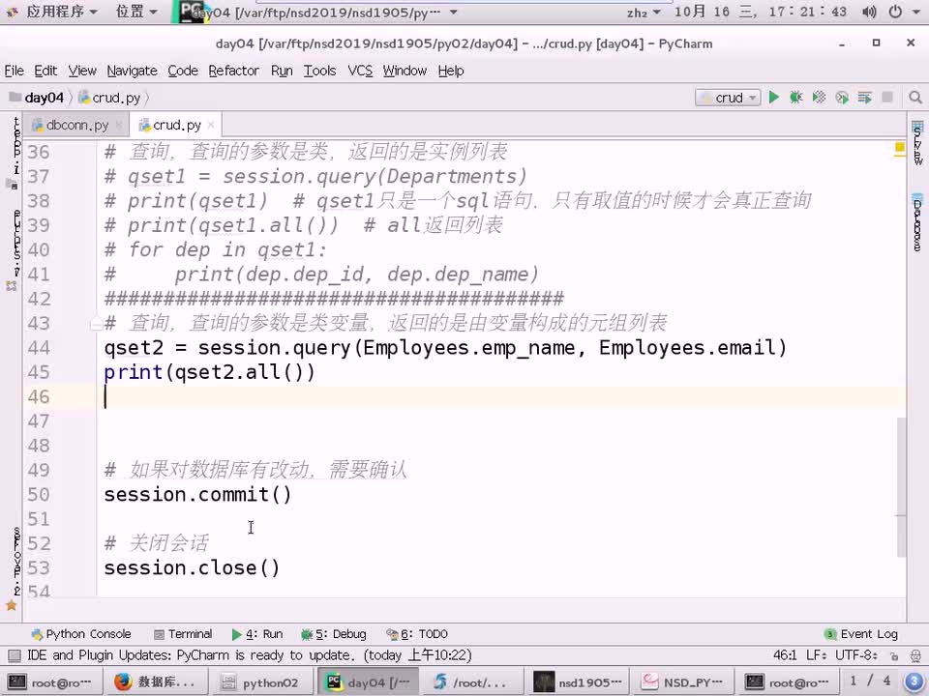
Task: Change the LF line separator in status bar
Action: click(x=817, y=655)
